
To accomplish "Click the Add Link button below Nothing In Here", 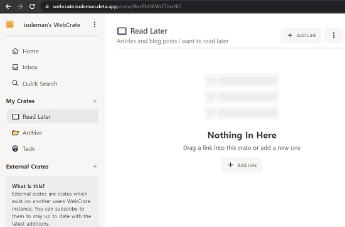I will pyautogui.click(x=242, y=165).
